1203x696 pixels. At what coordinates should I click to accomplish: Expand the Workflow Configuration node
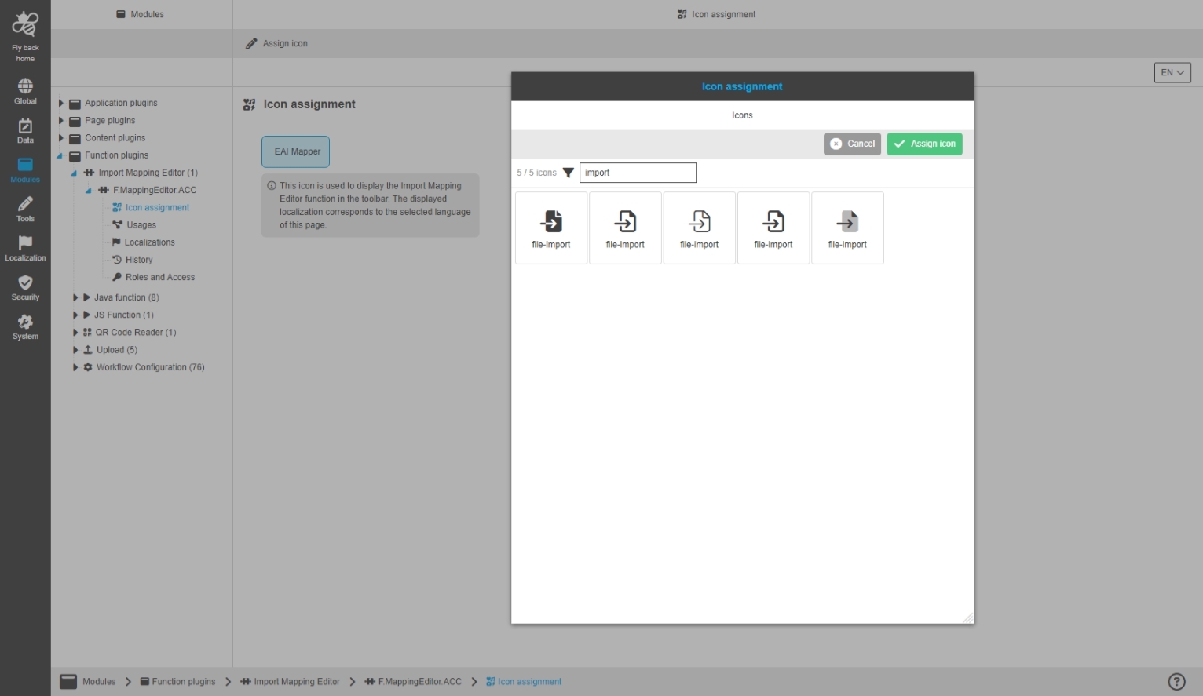click(75, 367)
